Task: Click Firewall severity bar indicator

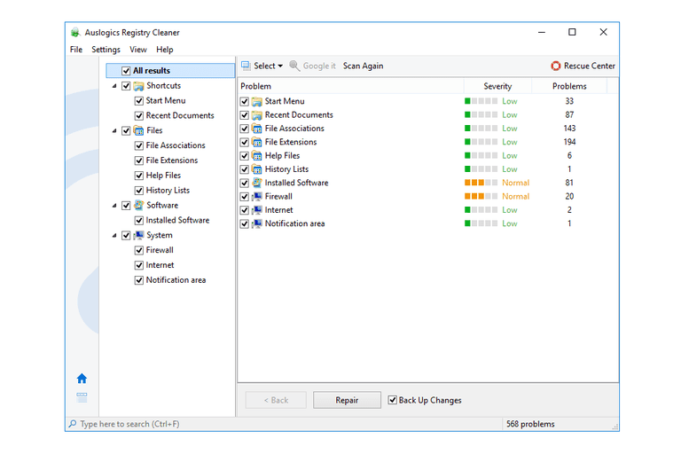Action: pyautogui.click(x=481, y=196)
